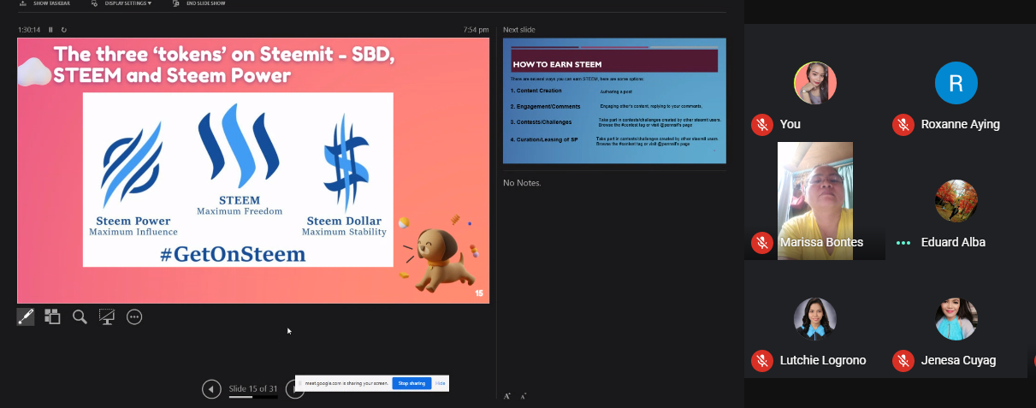Increase the notes text size
1036x408 pixels.
pos(507,396)
